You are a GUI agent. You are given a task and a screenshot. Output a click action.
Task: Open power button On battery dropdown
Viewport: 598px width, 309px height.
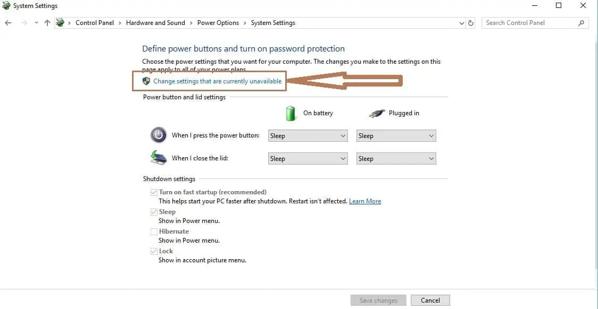(308, 136)
